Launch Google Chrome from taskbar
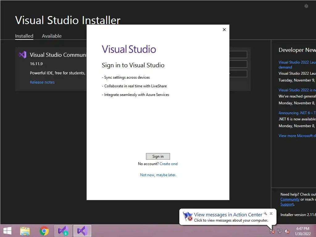The image size is (316, 237). (44, 231)
